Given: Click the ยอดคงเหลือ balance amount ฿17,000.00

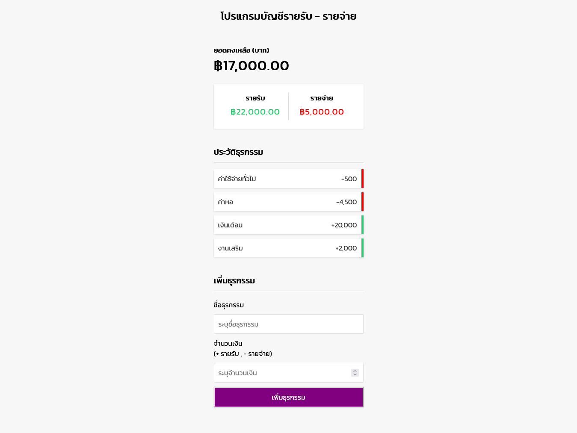Looking at the screenshot, I should [252, 65].
